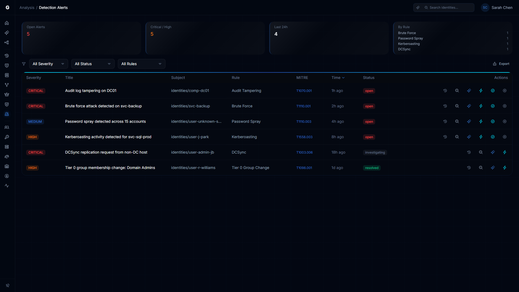Navigate to Analysis in the breadcrumb

[27, 8]
